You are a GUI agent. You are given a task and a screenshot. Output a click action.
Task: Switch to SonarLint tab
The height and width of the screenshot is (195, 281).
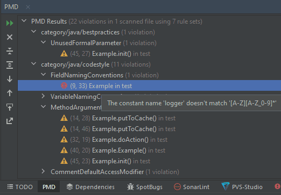point(192,187)
